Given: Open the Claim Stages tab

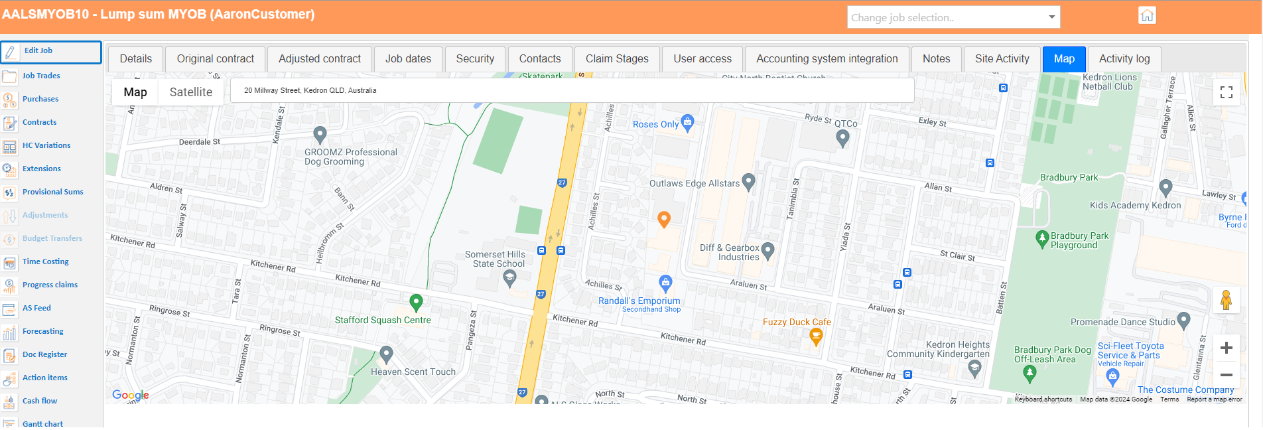Looking at the screenshot, I should [x=617, y=59].
